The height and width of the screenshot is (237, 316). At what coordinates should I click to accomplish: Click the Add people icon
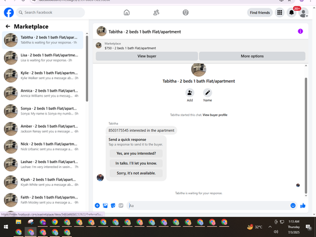pyautogui.click(x=190, y=93)
